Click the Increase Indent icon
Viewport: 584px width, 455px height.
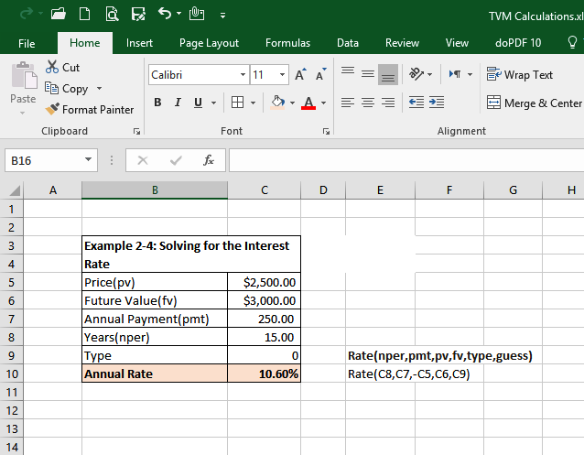437,103
